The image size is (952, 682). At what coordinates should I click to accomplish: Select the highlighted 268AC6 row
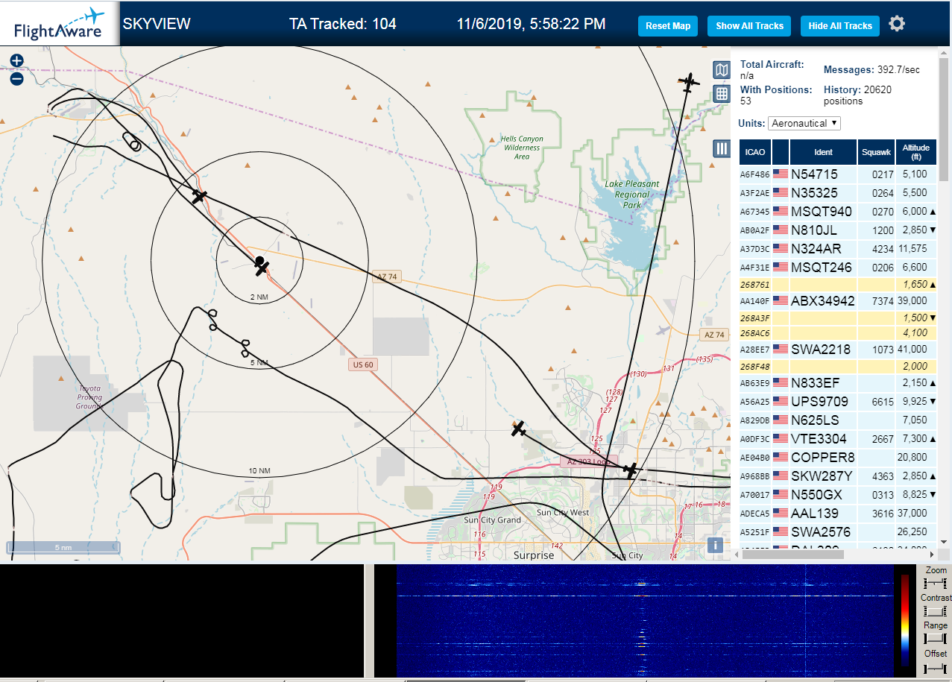pyautogui.click(x=838, y=333)
